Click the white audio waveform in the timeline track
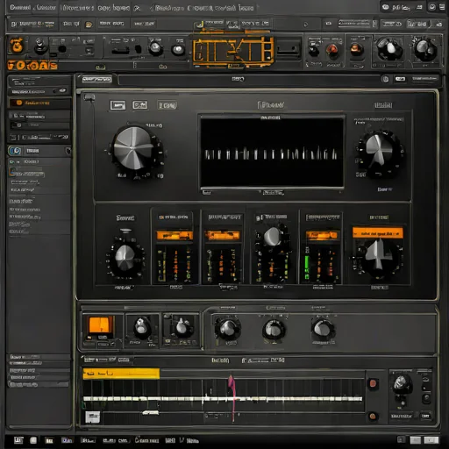 (x=223, y=399)
